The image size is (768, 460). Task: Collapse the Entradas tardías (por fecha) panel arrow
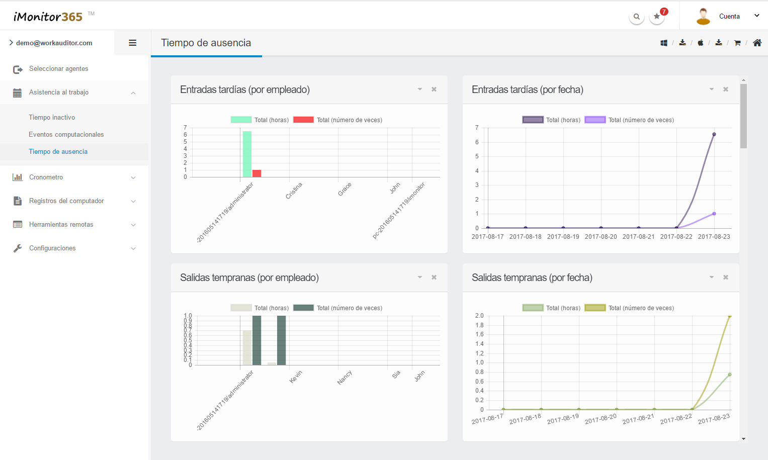712,89
